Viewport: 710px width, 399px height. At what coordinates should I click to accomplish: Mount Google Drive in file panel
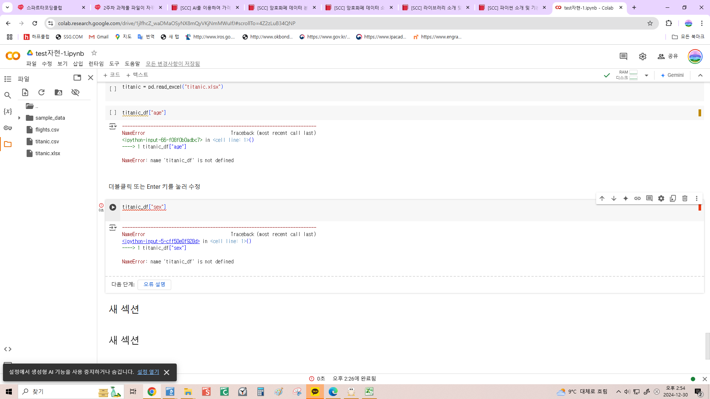coord(58,92)
